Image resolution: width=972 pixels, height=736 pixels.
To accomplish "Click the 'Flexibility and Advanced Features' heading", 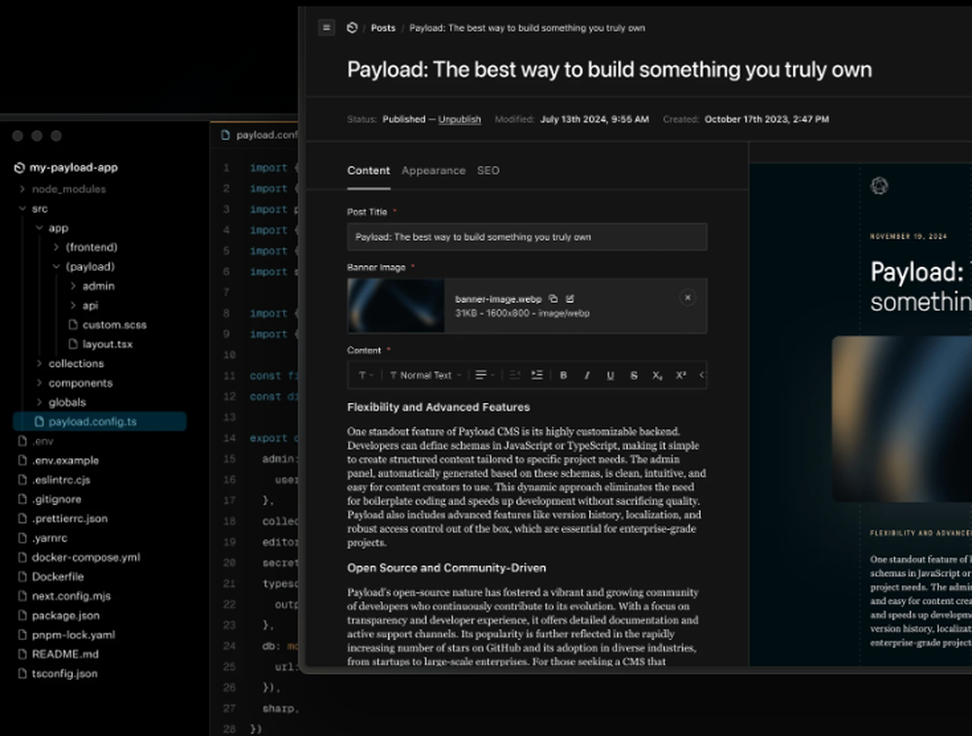I will (x=438, y=407).
